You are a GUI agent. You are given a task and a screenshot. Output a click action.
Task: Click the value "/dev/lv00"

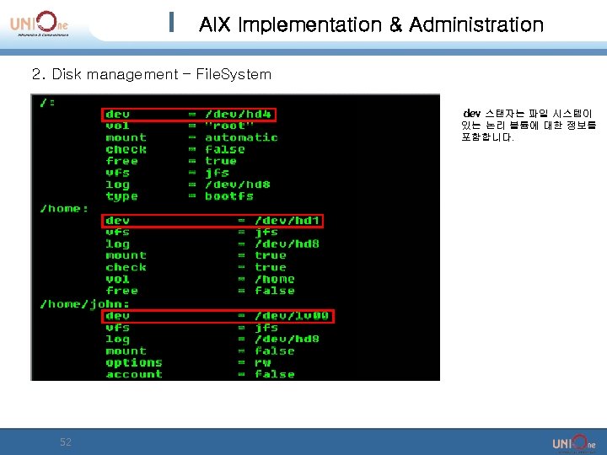[x=292, y=316]
